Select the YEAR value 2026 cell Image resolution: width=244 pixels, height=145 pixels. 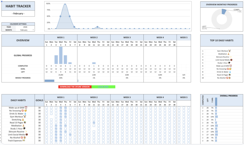pos(25,27)
